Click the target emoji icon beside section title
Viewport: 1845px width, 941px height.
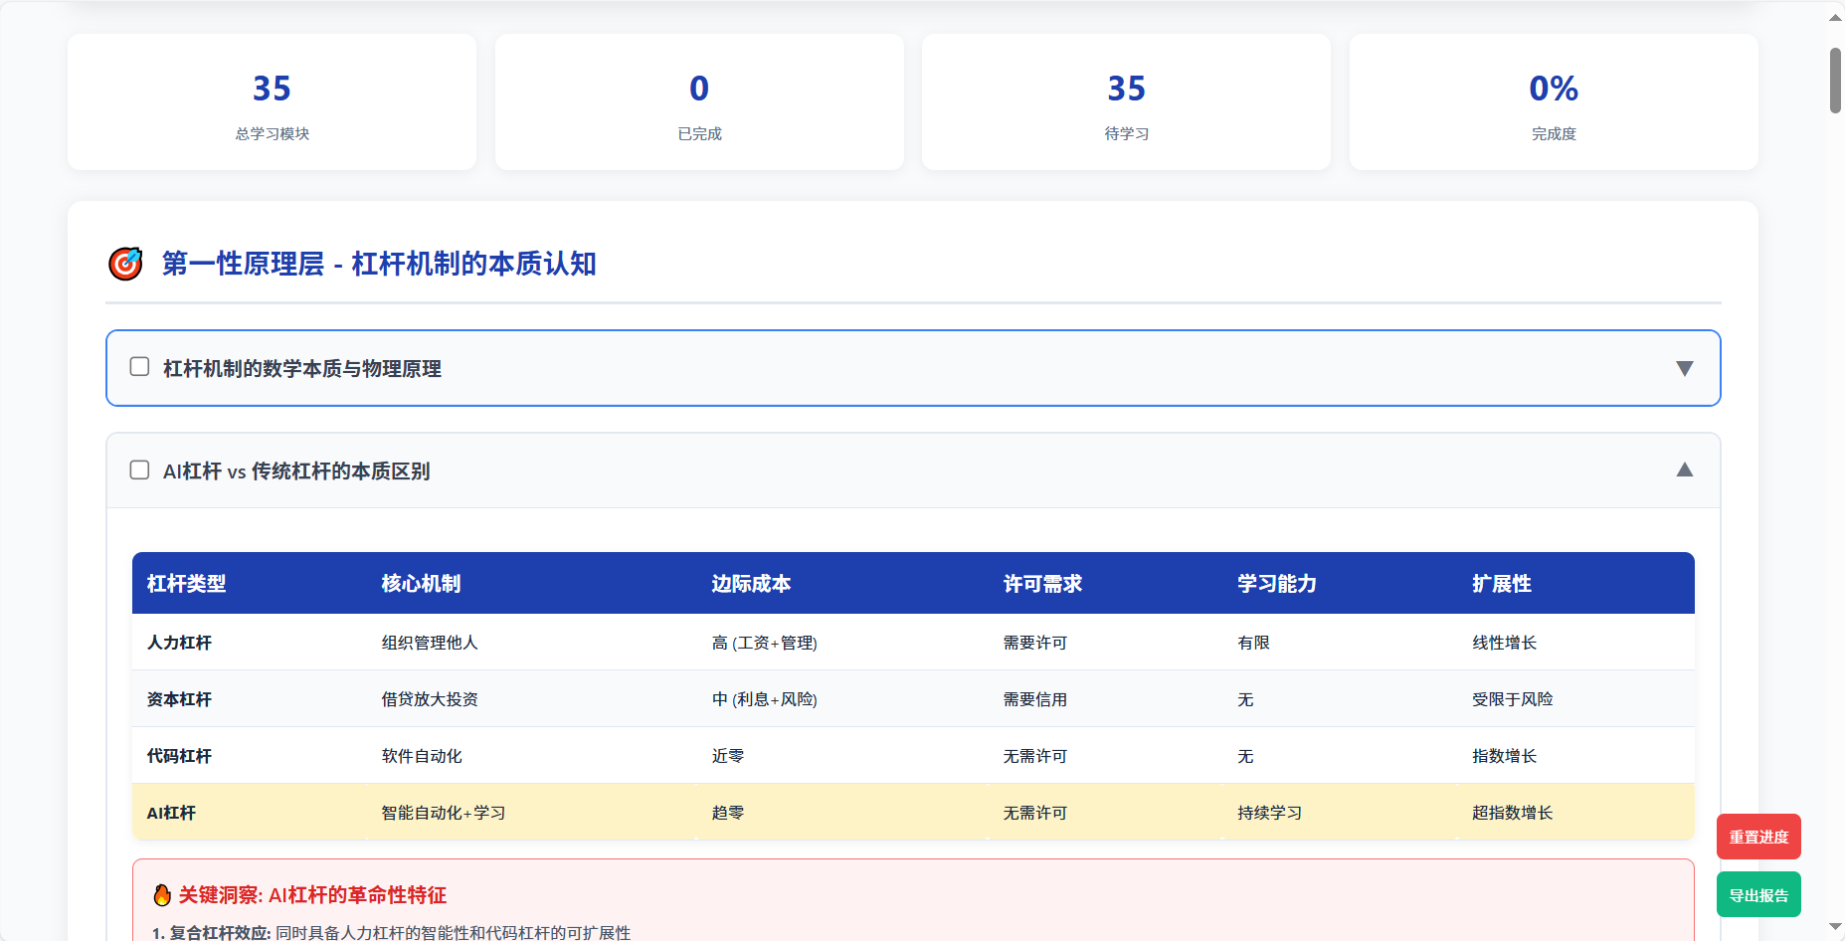(125, 264)
